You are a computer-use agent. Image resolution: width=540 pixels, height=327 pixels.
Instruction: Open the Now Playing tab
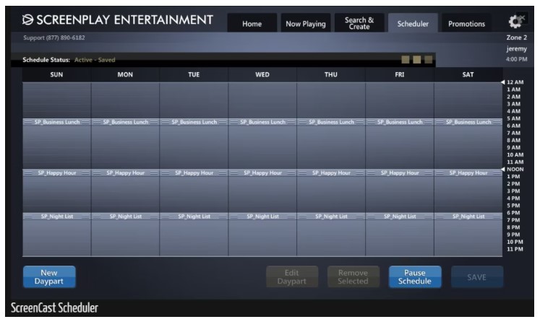tap(306, 23)
